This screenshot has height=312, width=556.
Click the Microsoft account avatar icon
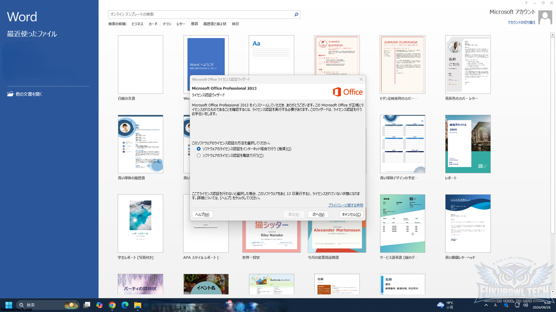pyautogui.click(x=545, y=17)
